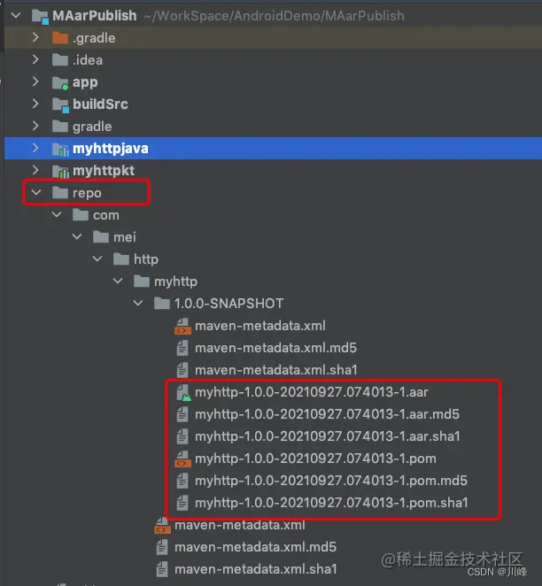This screenshot has height=586, width=542.
Task: Select maven-metadata.xml.md5 under myhttp folder
Action: coord(255,547)
